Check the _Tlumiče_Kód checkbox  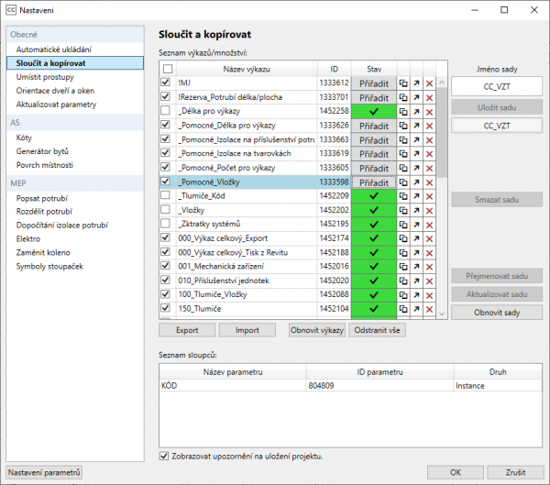pyautogui.click(x=165, y=195)
